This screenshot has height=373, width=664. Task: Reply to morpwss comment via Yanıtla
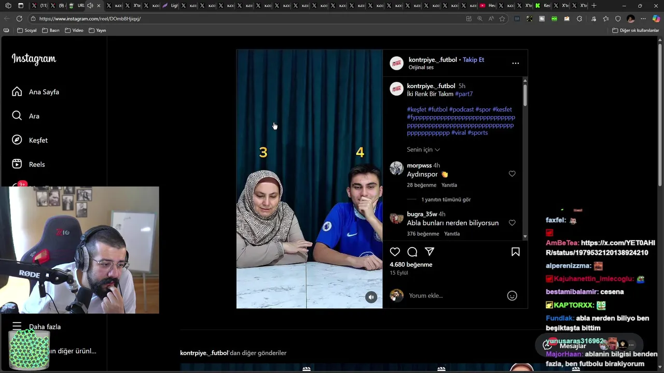click(x=449, y=185)
